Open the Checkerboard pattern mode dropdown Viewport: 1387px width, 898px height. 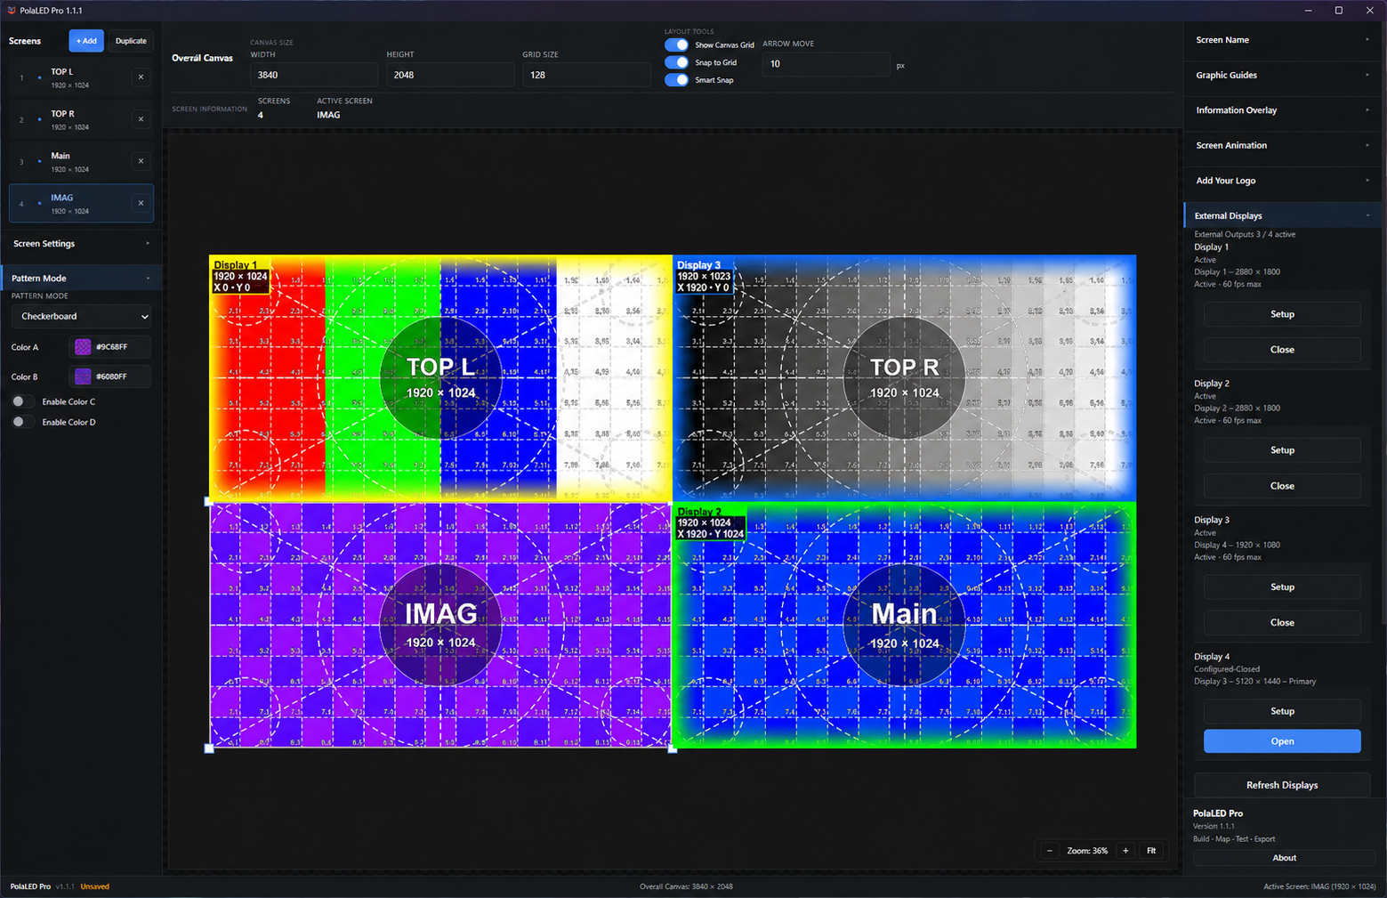pos(81,316)
